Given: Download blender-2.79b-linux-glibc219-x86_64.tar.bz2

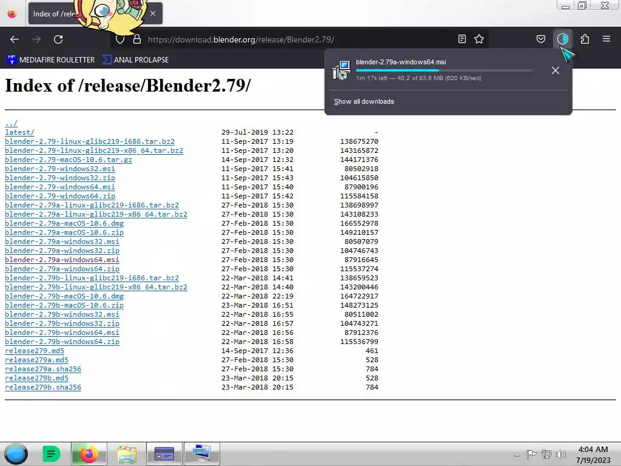Looking at the screenshot, I should click(x=96, y=287).
